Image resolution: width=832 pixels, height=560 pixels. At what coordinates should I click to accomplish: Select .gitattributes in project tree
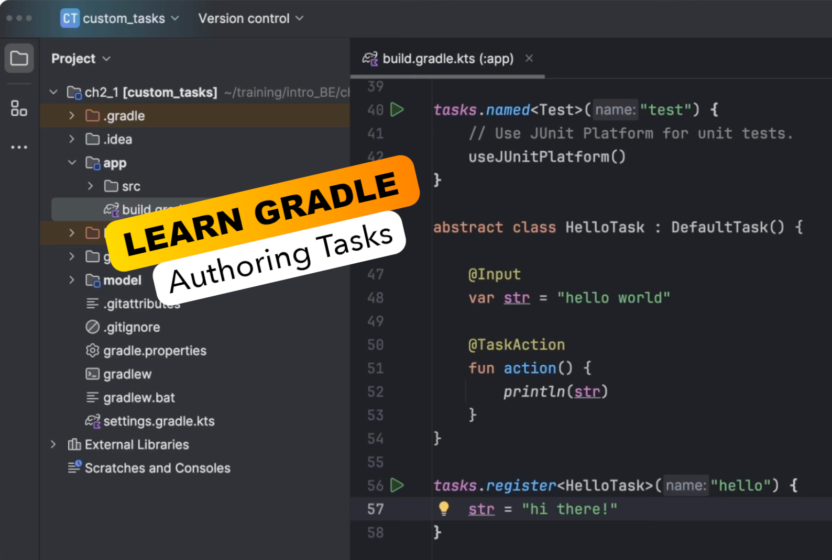point(142,304)
